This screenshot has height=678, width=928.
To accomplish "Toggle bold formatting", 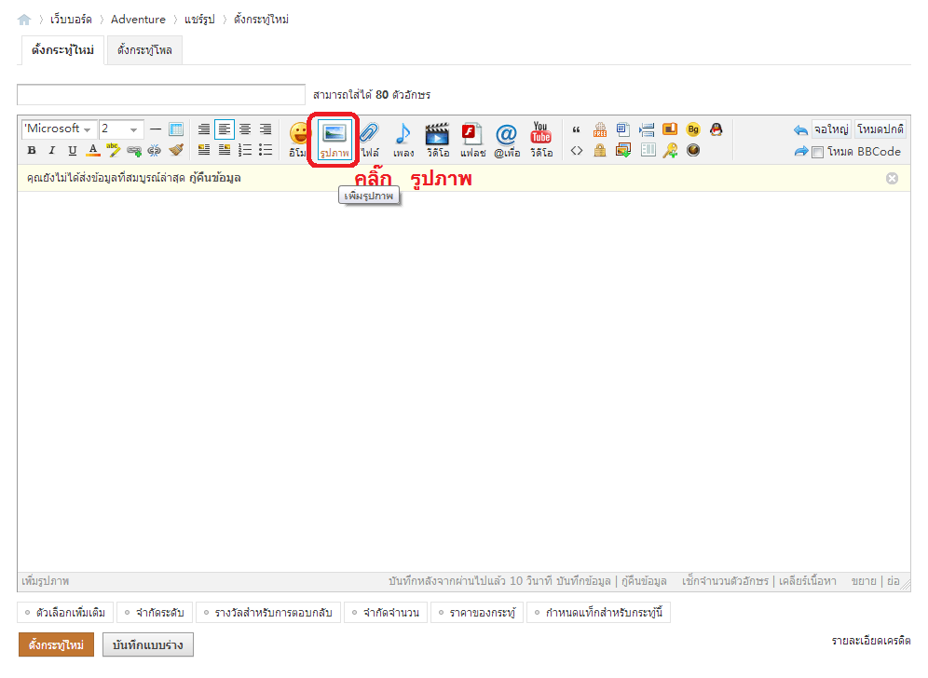I will (x=32, y=150).
